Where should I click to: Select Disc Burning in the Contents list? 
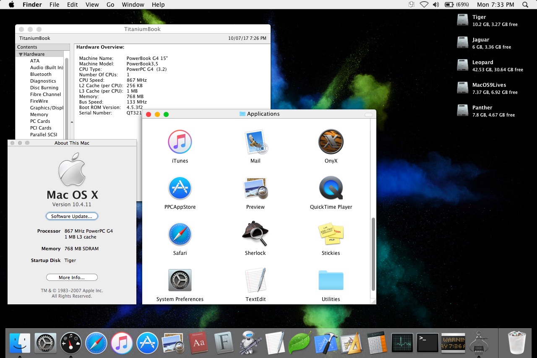(x=44, y=88)
